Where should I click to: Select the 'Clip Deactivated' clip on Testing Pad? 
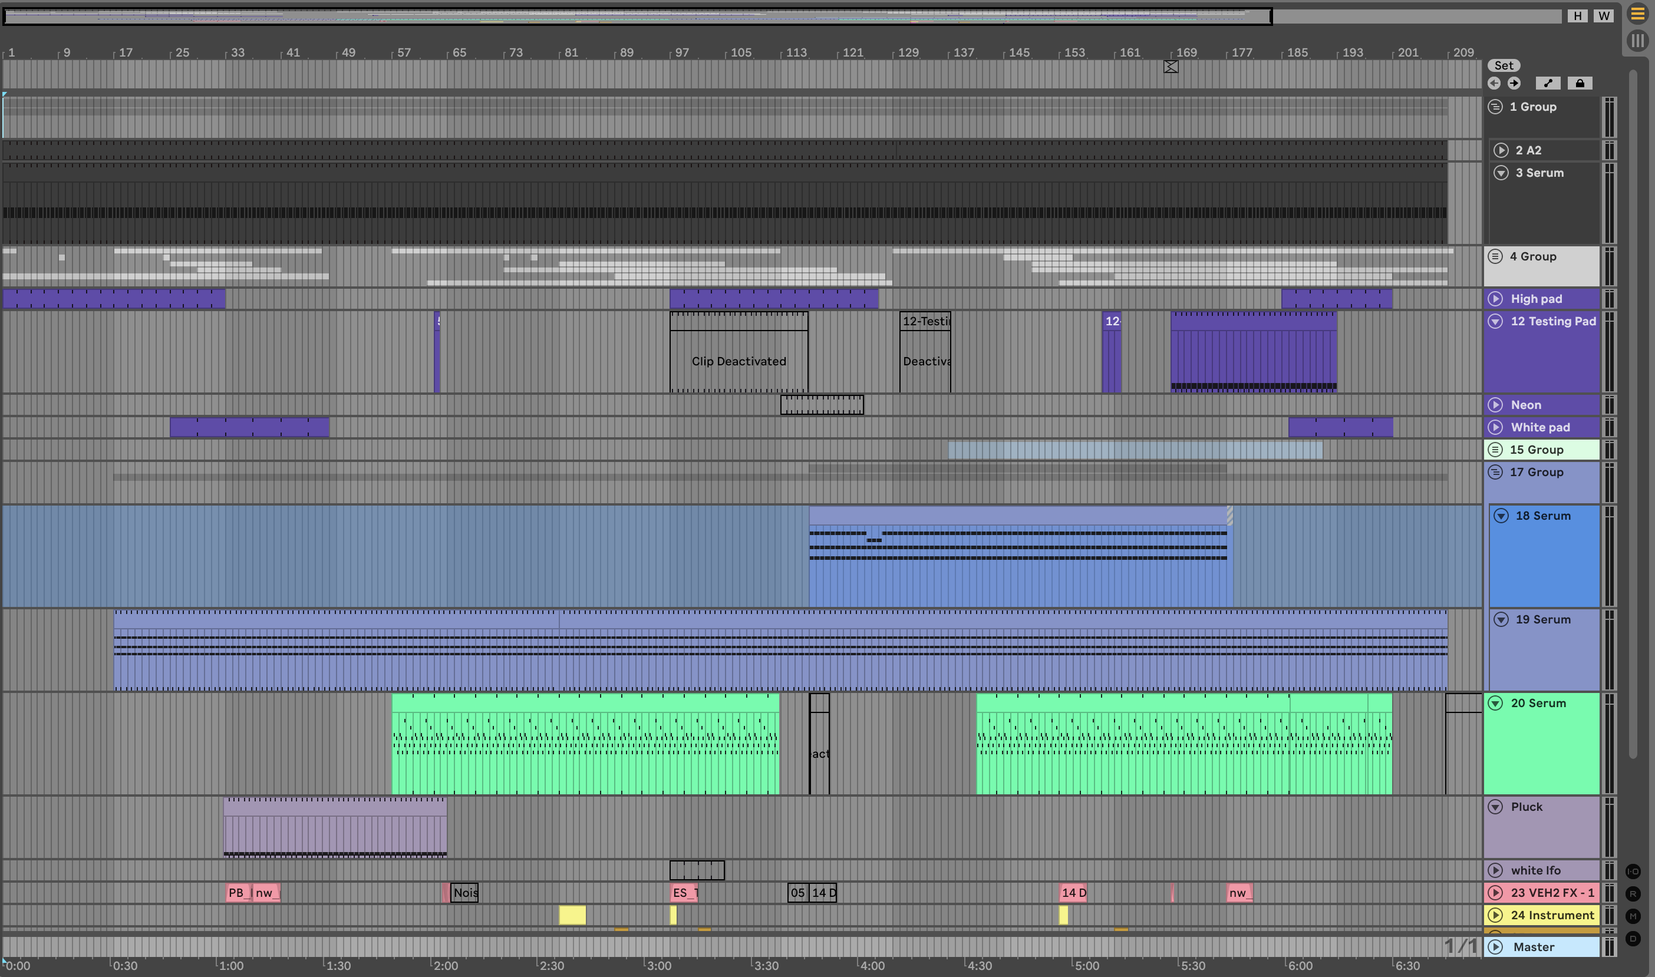click(739, 352)
